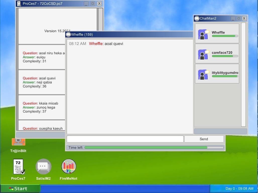
Task: Select the careface720 contact name
Action: [x=222, y=53]
